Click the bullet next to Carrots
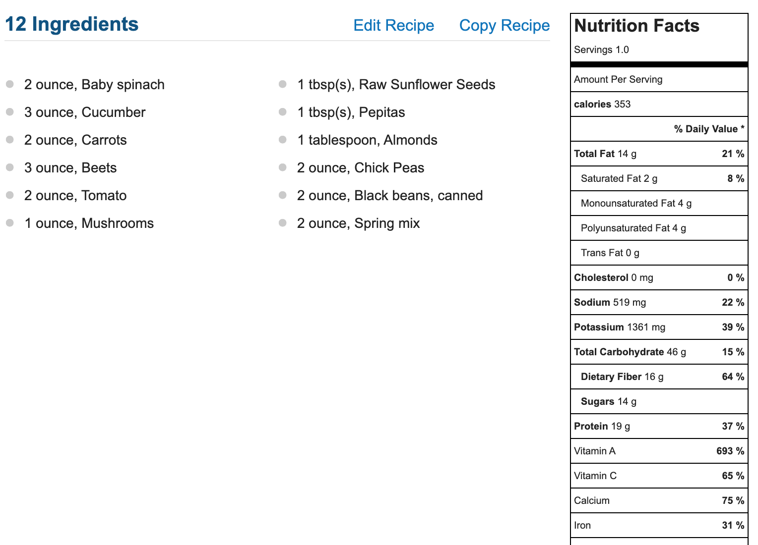Viewport: 758px width, 545px height. click(9, 140)
